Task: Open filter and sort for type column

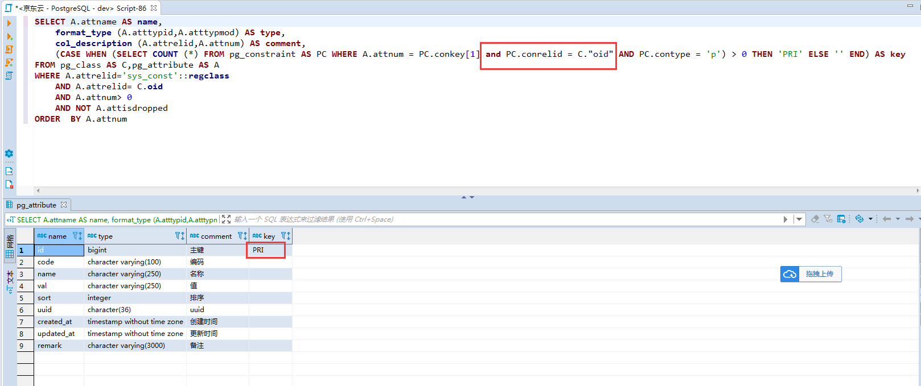Action: pyautogui.click(x=180, y=236)
